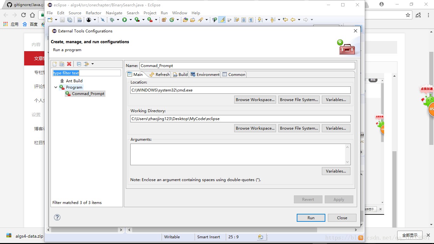Viewport: 434px width, 244px height.
Task: Click the Run button in dialog
Action: click(311, 218)
